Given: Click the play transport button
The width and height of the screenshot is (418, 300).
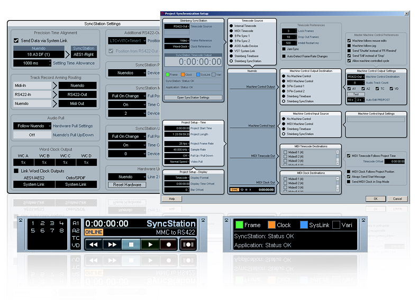Looking at the screenshot, I should click(x=150, y=245).
